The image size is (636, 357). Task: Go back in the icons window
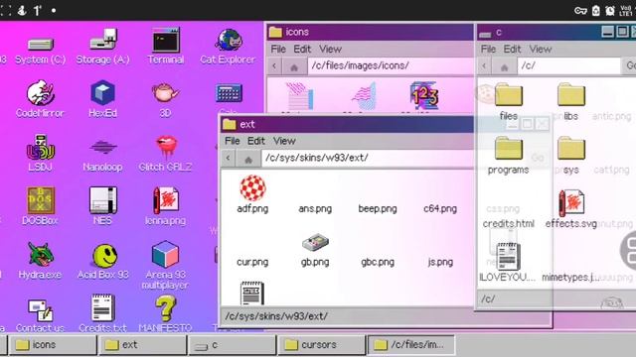point(274,66)
